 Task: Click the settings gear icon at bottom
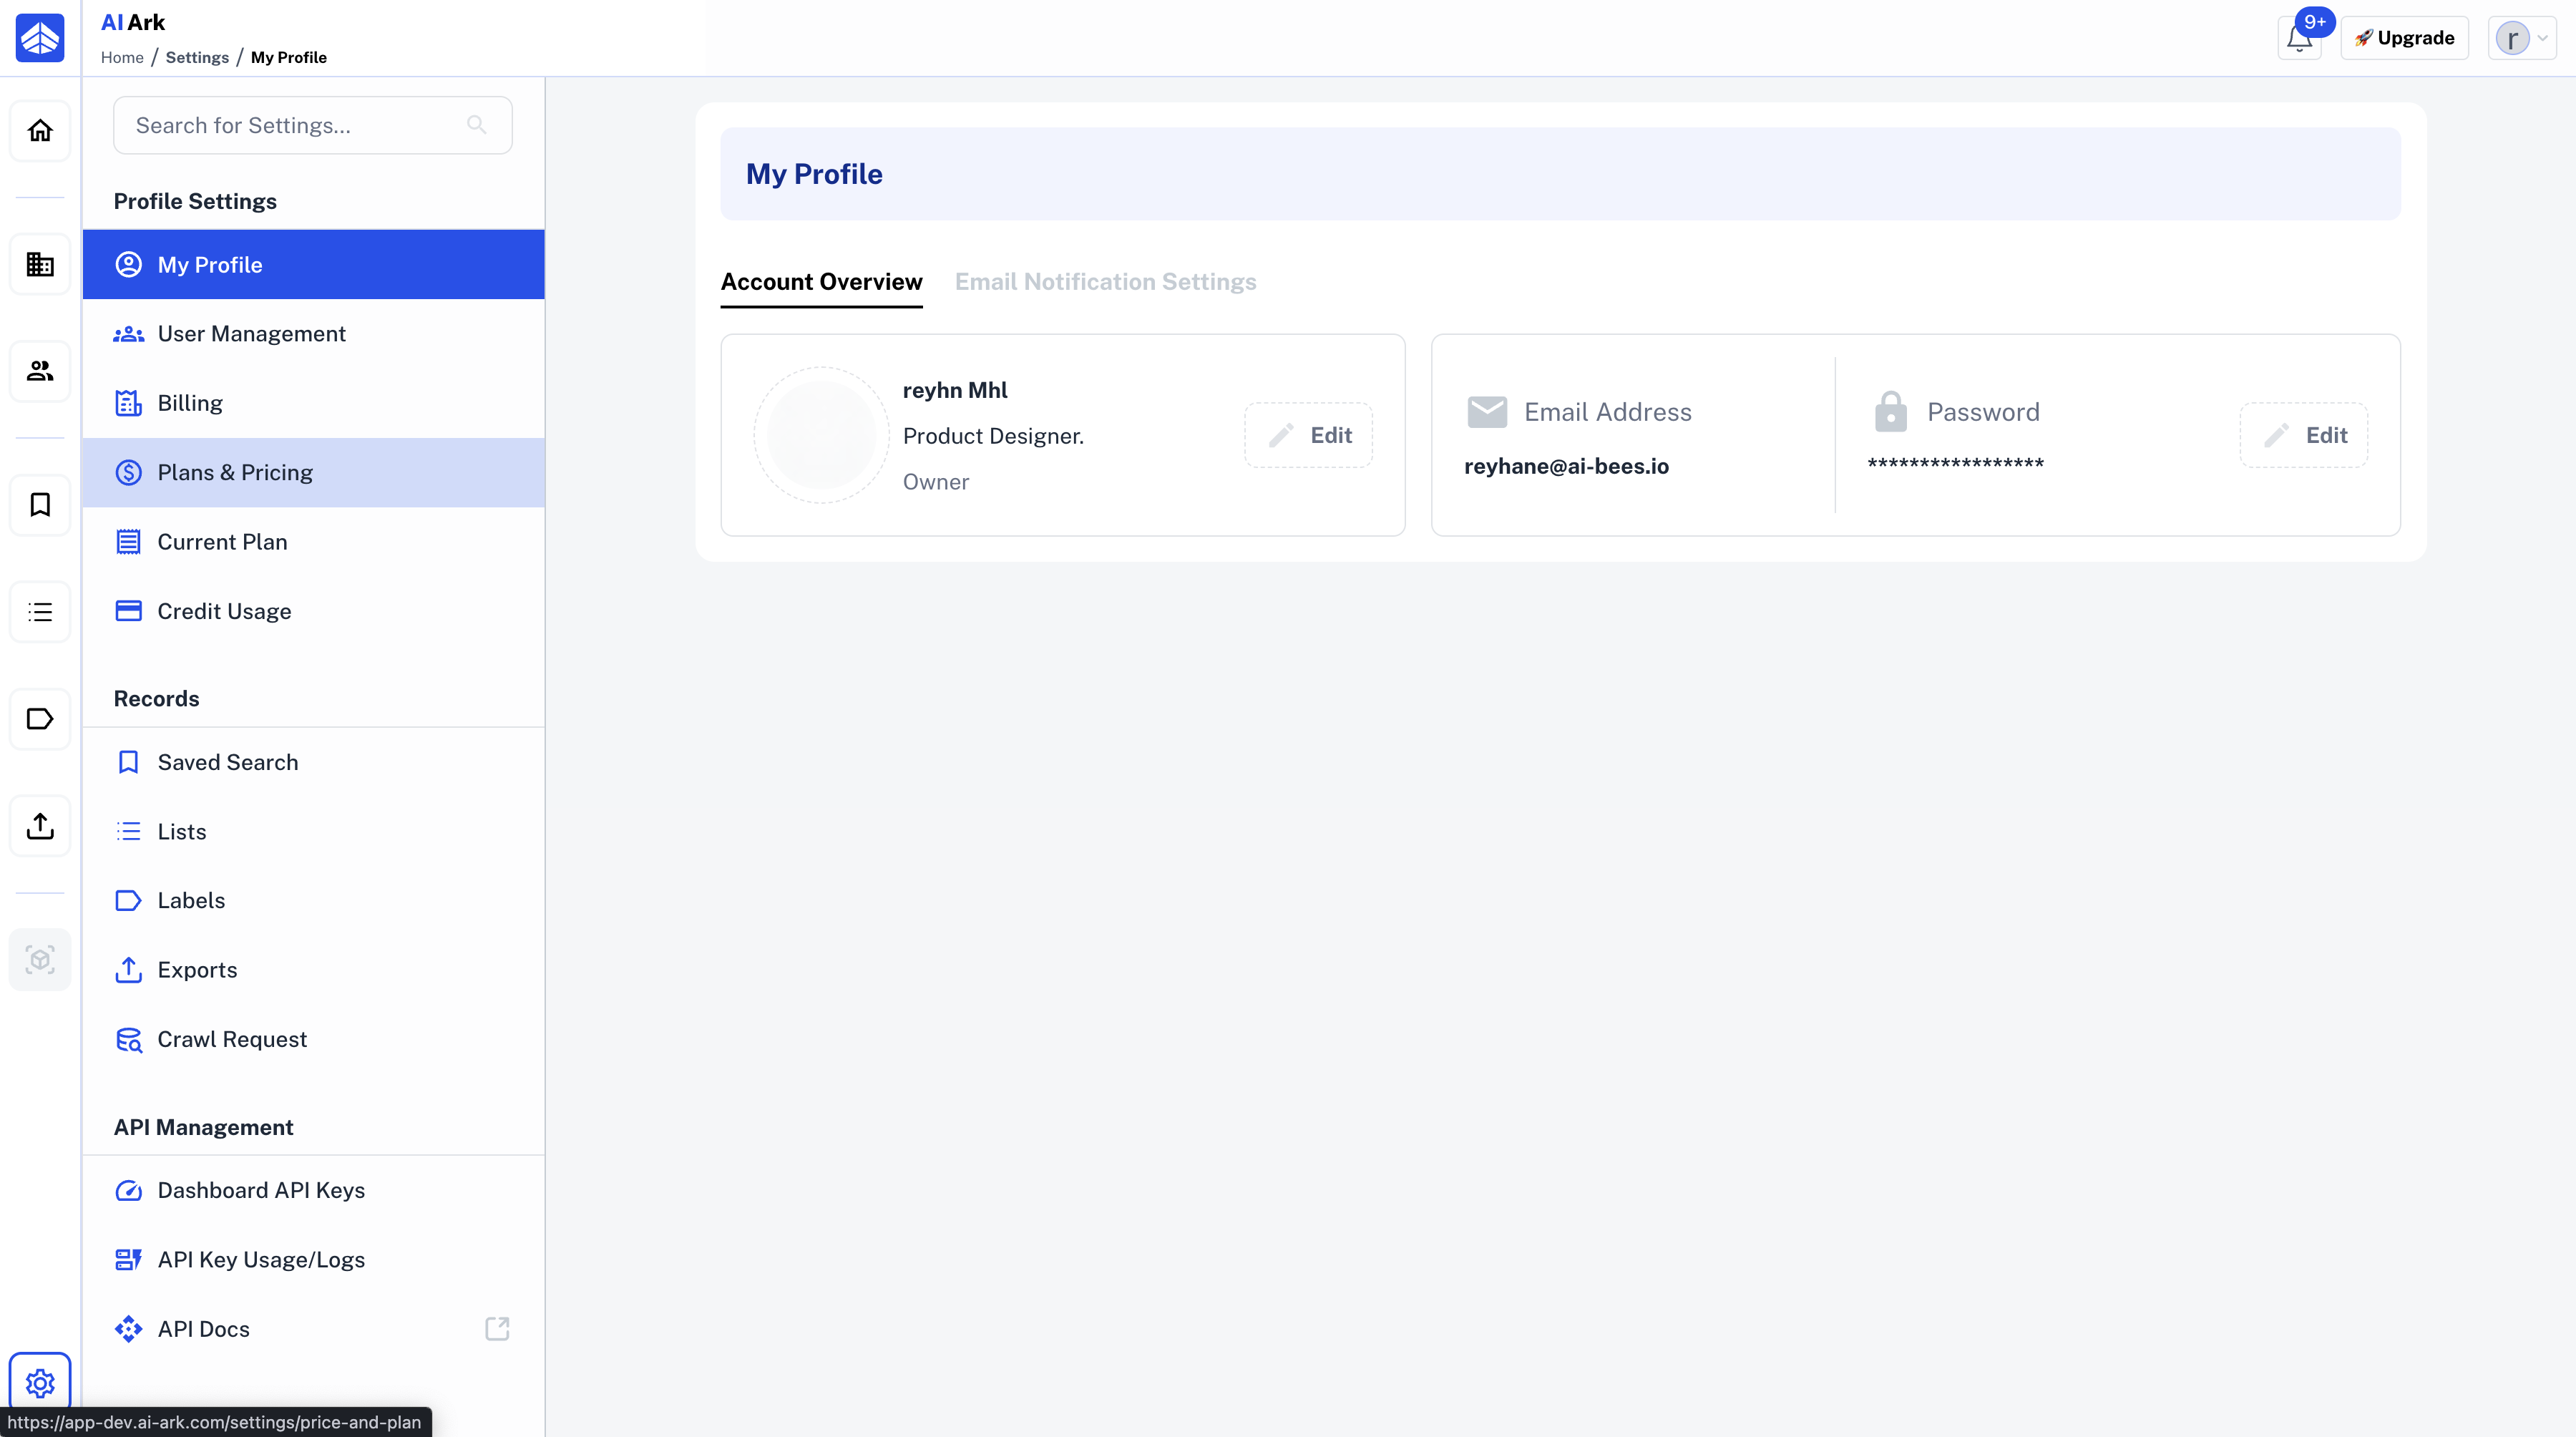pyautogui.click(x=40, y=1383)
